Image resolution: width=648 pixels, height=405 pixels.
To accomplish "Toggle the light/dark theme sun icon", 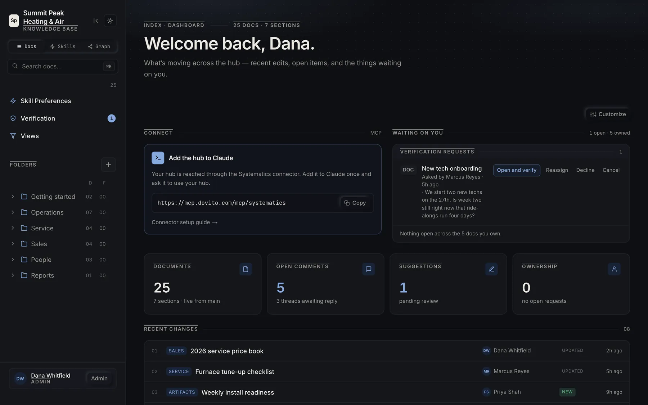I will 110,21.
